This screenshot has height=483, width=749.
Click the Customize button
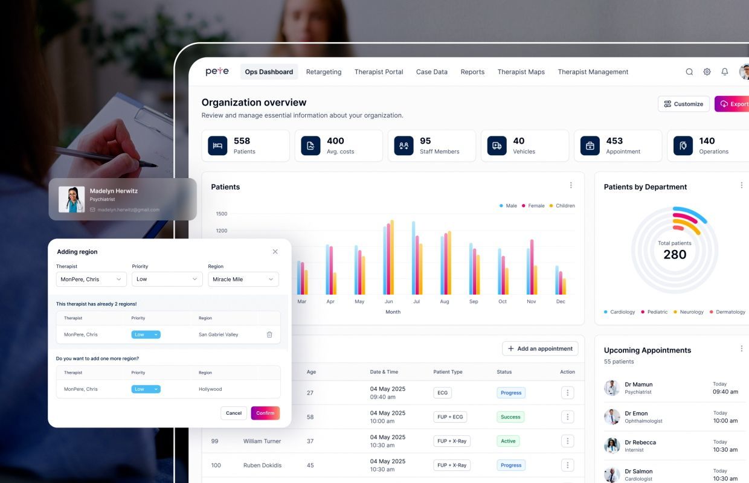click(684, 104)
